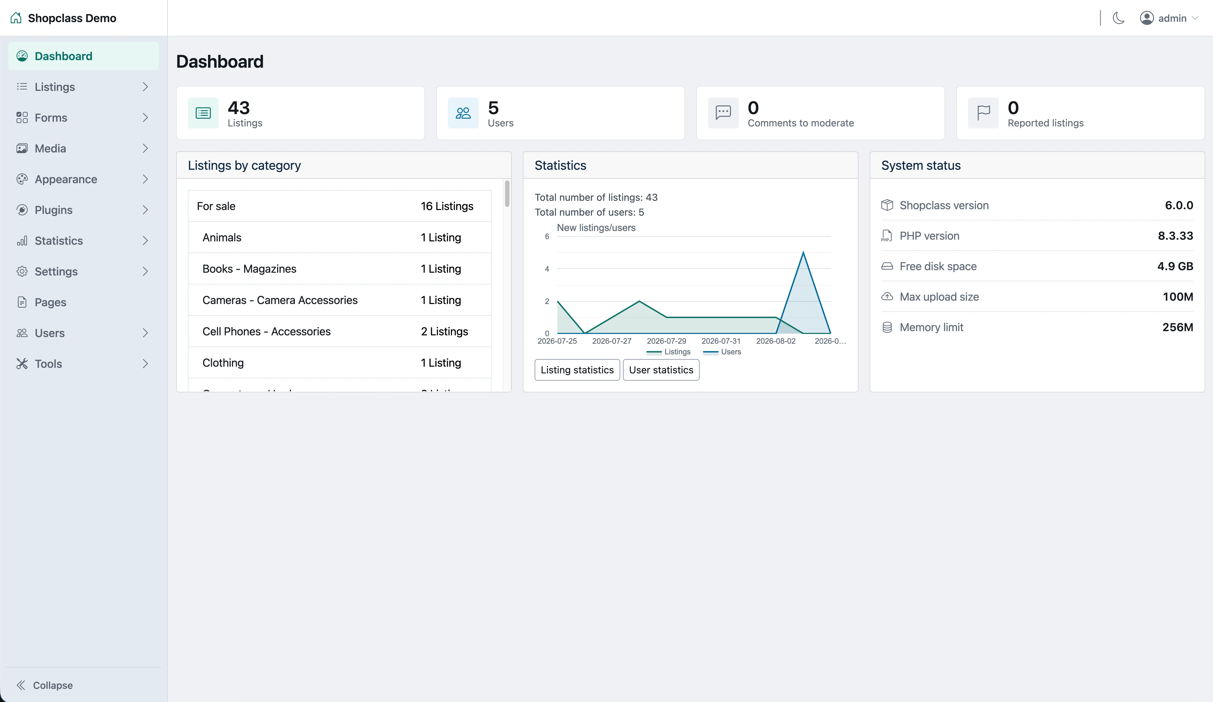1213x702 pixels.
Task: Expand the Media menu chevron
Action: [x=145, y=148]
